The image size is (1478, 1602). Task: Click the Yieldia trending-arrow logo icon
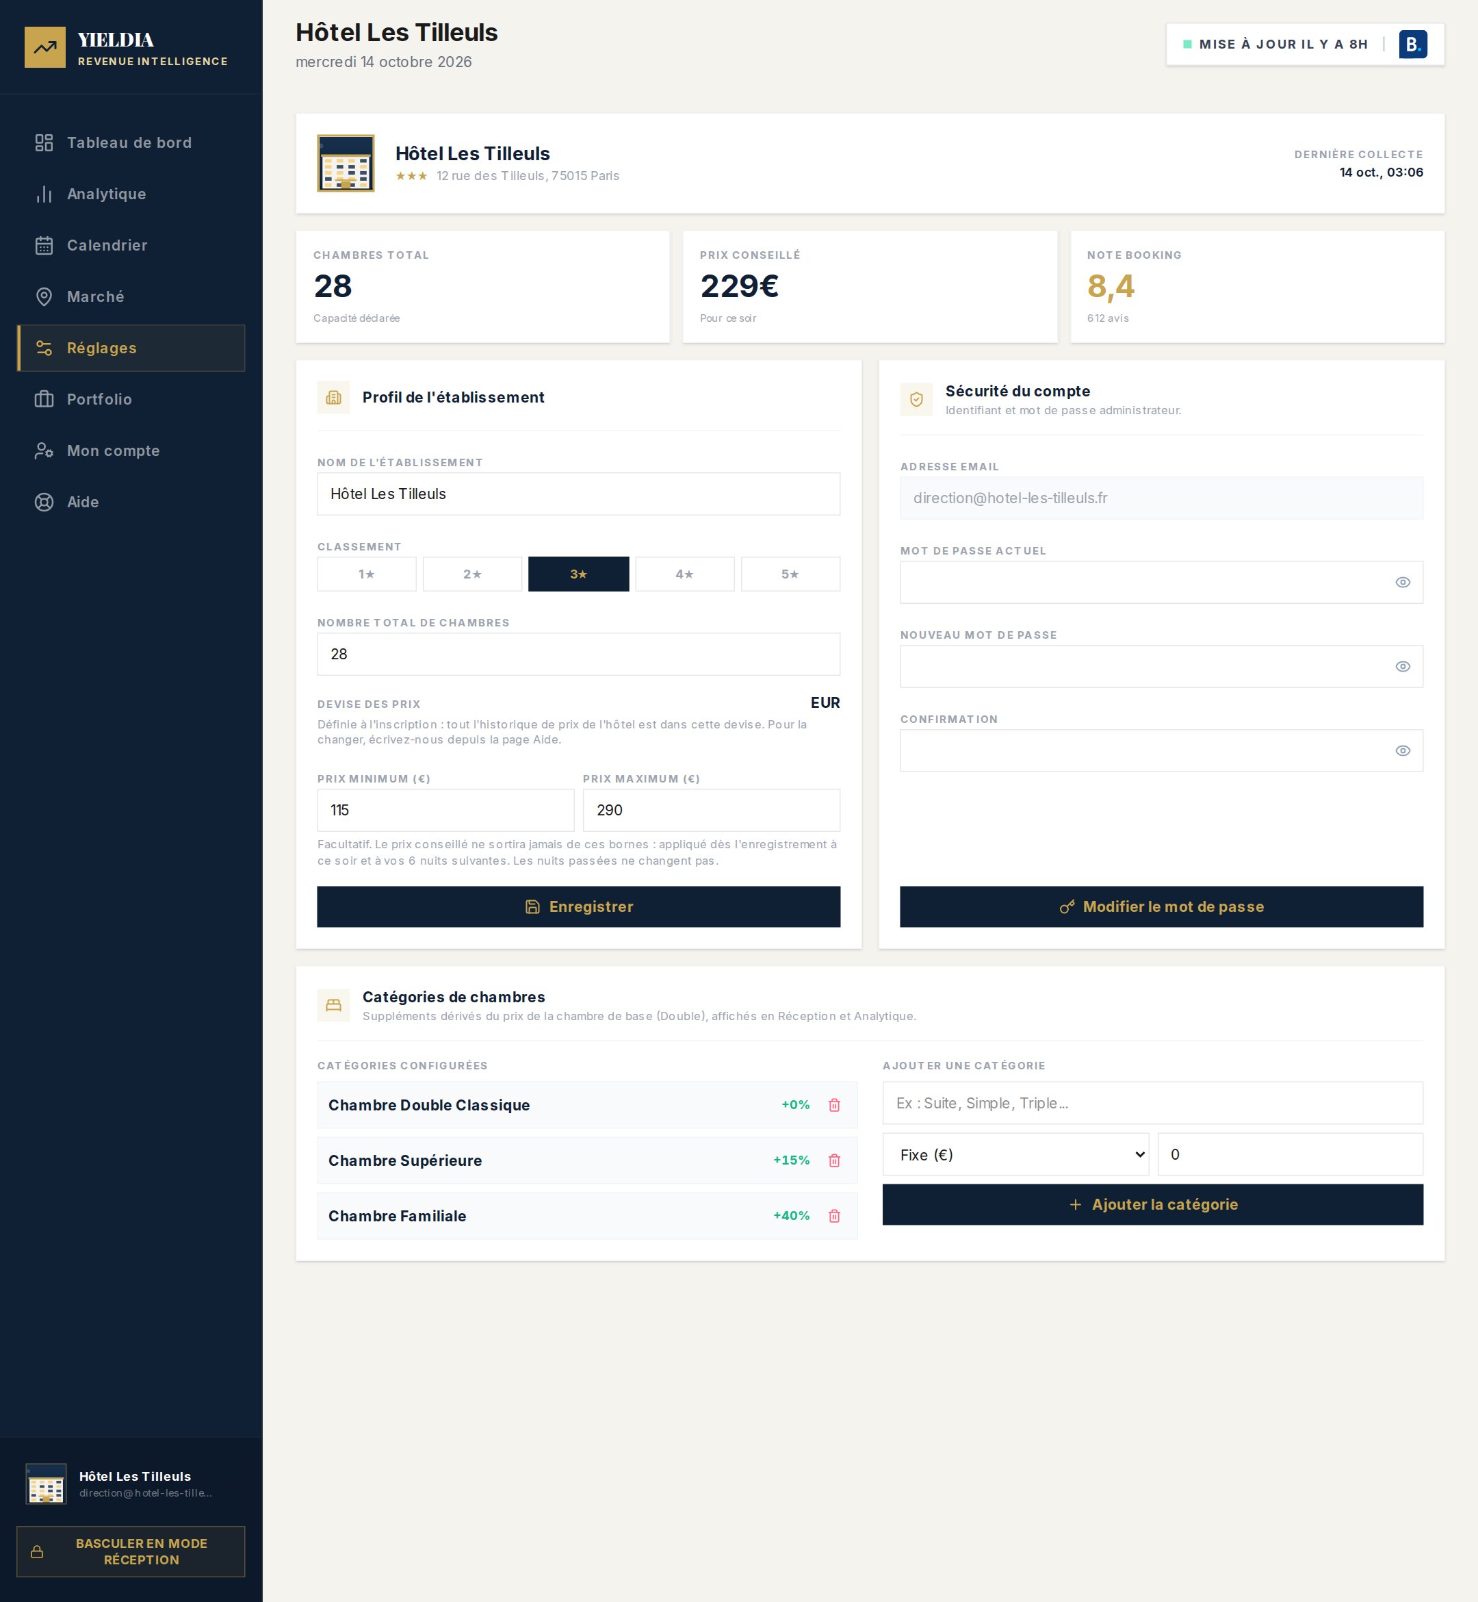pos(44,47)
